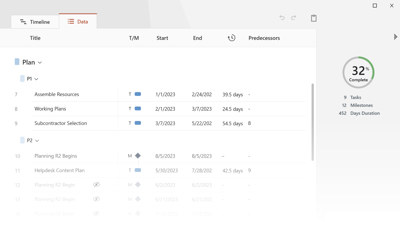Select the Data tab
The height and width of the screenshot is (225, 400).
click(x=78, y=21)
